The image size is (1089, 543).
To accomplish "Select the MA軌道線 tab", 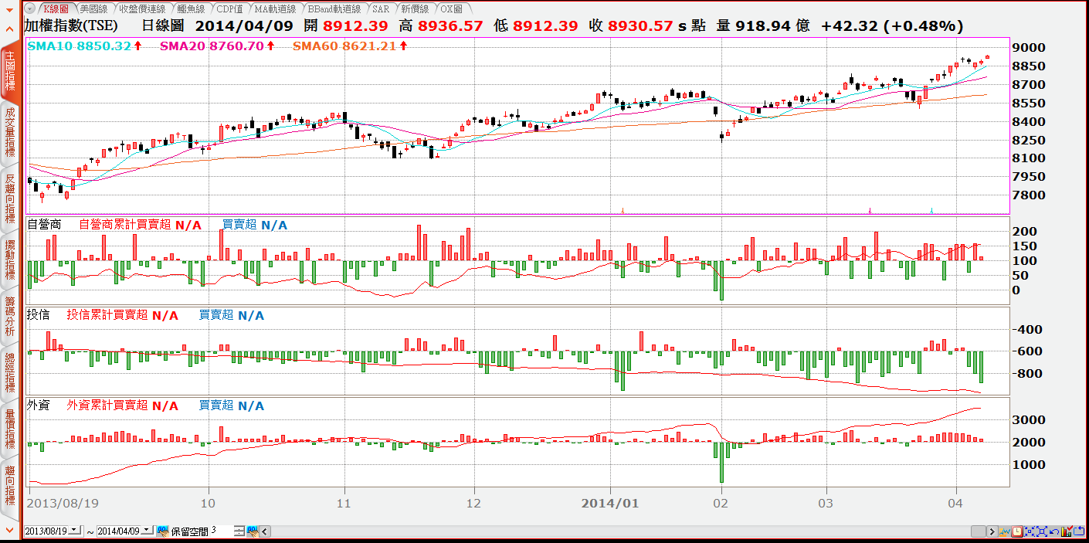I will 274,8.
